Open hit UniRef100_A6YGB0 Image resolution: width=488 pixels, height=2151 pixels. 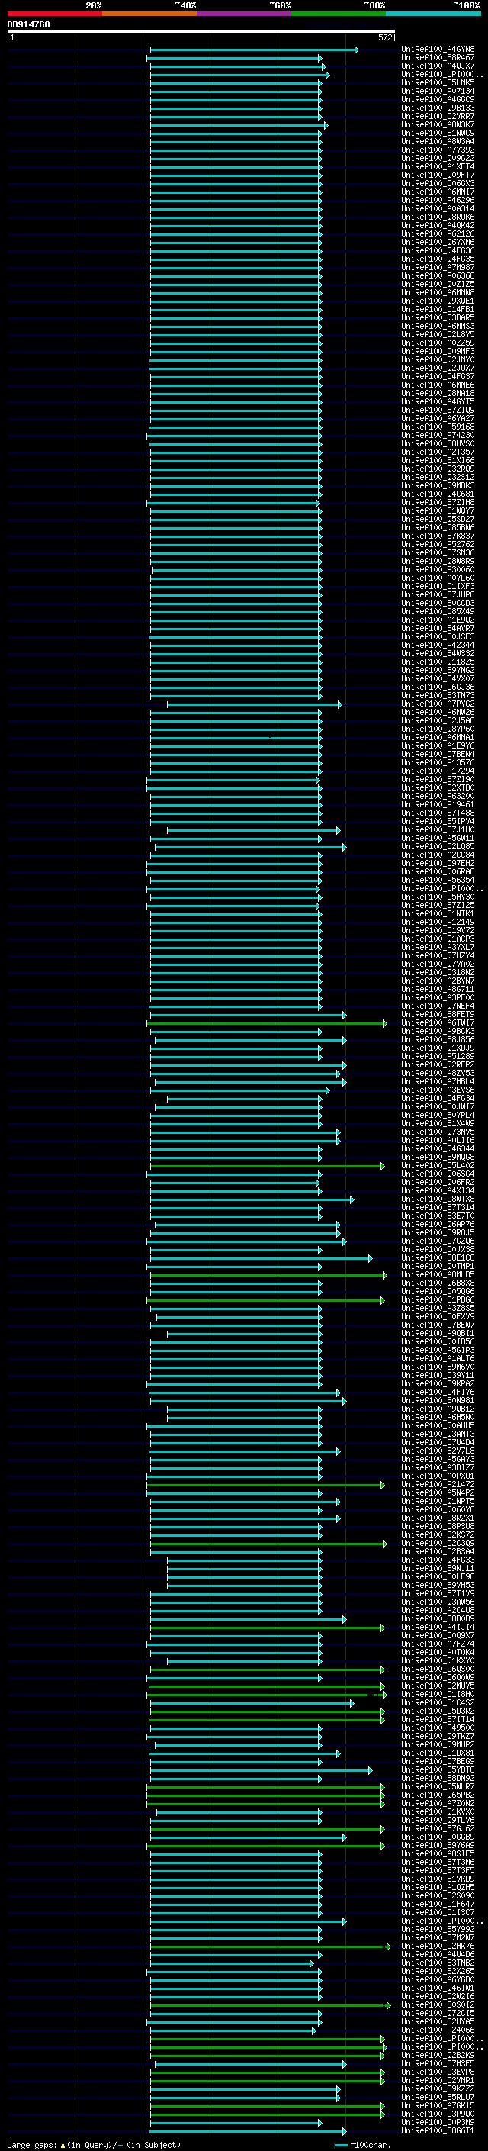tap(438, 1980)
